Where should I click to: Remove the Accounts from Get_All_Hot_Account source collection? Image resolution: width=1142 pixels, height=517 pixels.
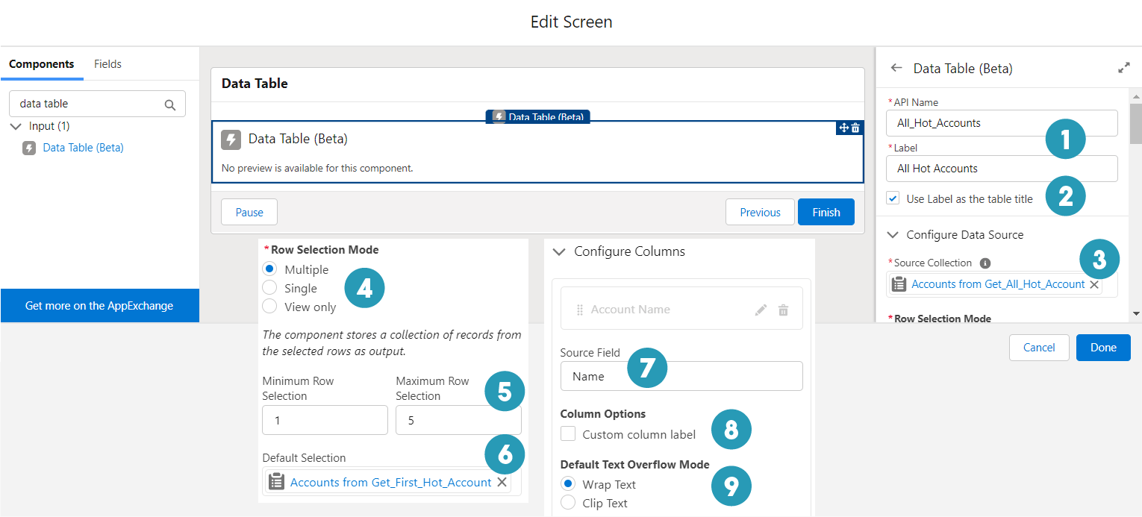click(x=1094, y=284)
